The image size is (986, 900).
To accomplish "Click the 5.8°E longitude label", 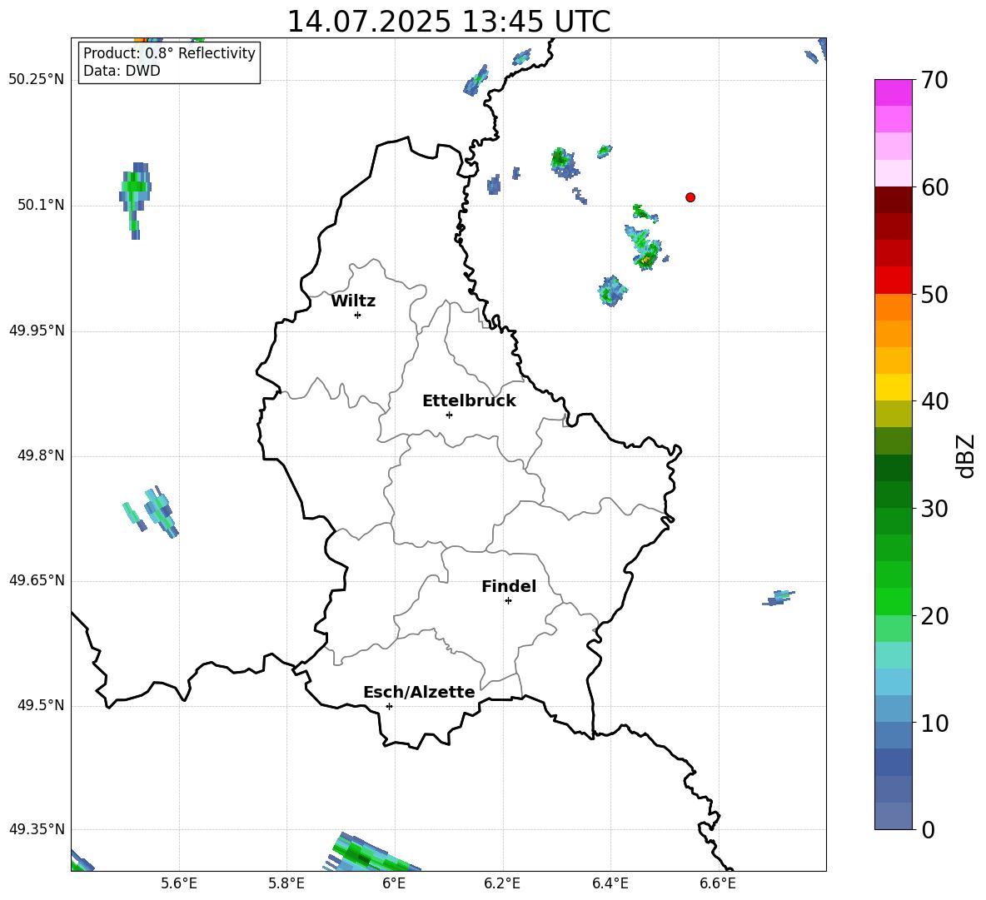I will (286, 883).
